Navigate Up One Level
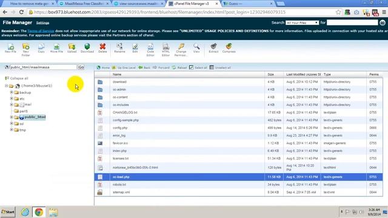This screenshot has height=218, width=388. coord(124,67)
